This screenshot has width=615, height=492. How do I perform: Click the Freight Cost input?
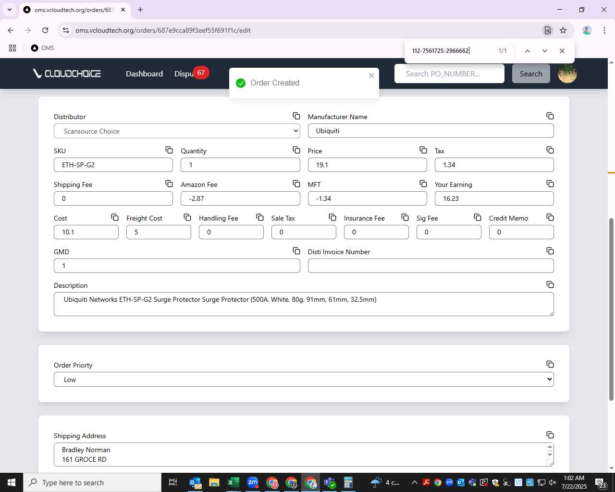pyautogui.click(x=159, y=232)
